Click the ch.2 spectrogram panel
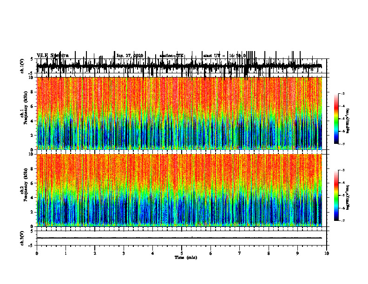Viewport: 368px width, 284px height. (179, 190)
